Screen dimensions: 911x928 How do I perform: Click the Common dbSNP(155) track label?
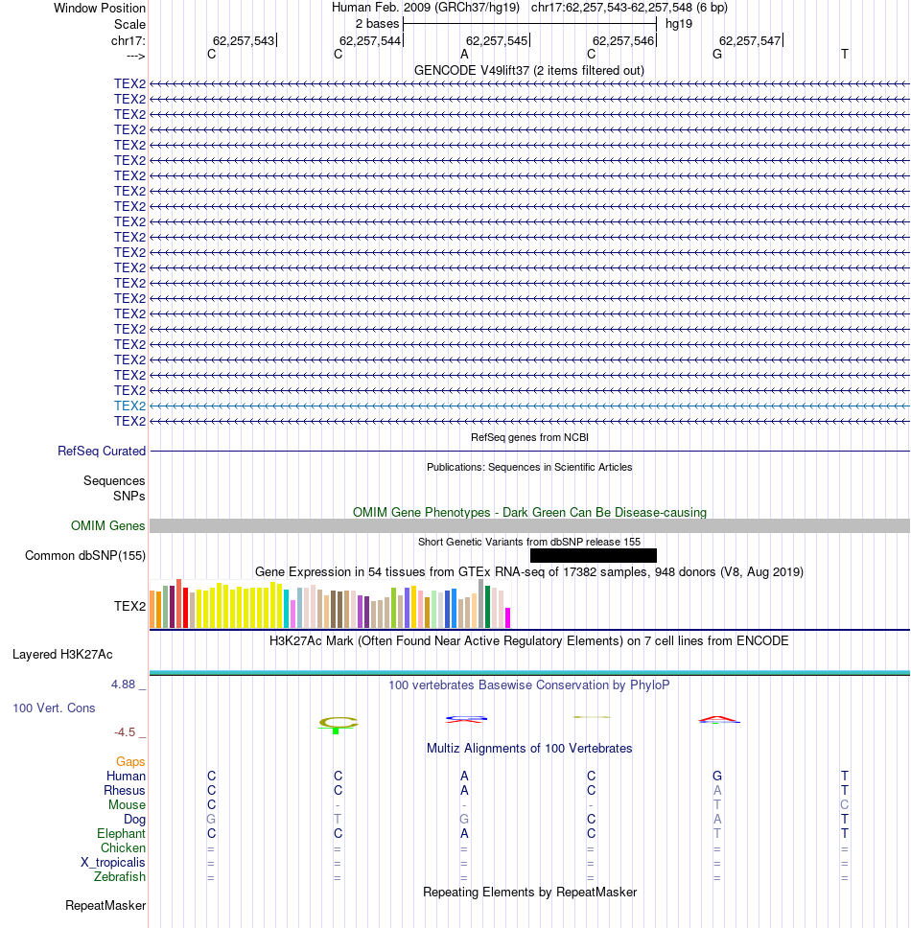tap(85, 555)
